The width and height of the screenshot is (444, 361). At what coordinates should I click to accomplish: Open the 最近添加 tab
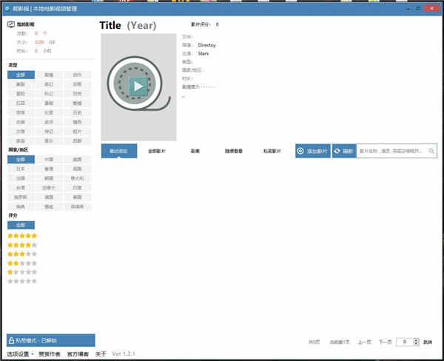(x=119, y=151)
